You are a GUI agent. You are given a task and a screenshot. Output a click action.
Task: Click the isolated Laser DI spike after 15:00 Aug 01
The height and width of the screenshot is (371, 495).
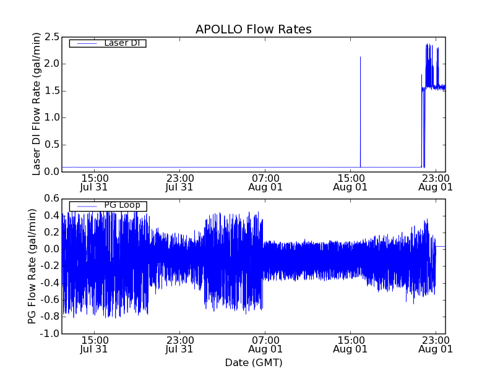coord(360,111)
